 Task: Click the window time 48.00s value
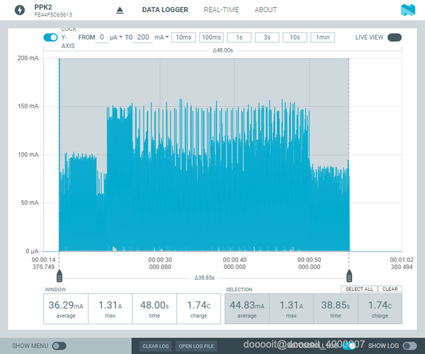coord(154,306)
